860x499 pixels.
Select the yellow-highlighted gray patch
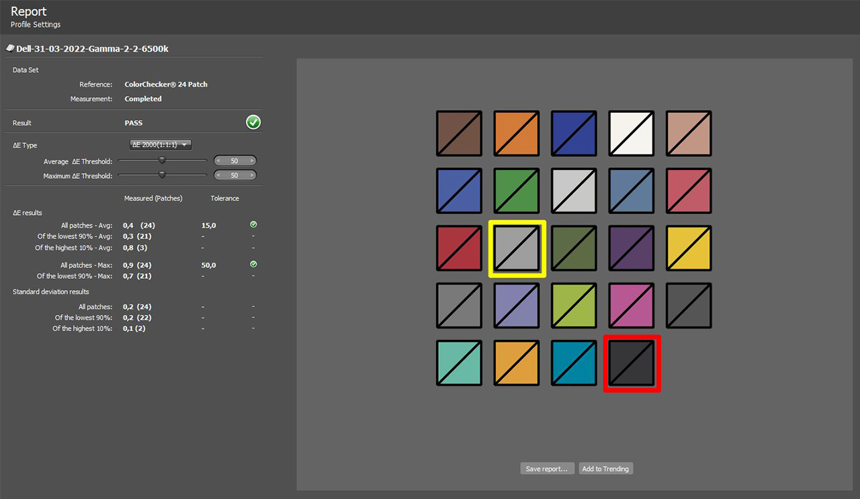[517, 248]
